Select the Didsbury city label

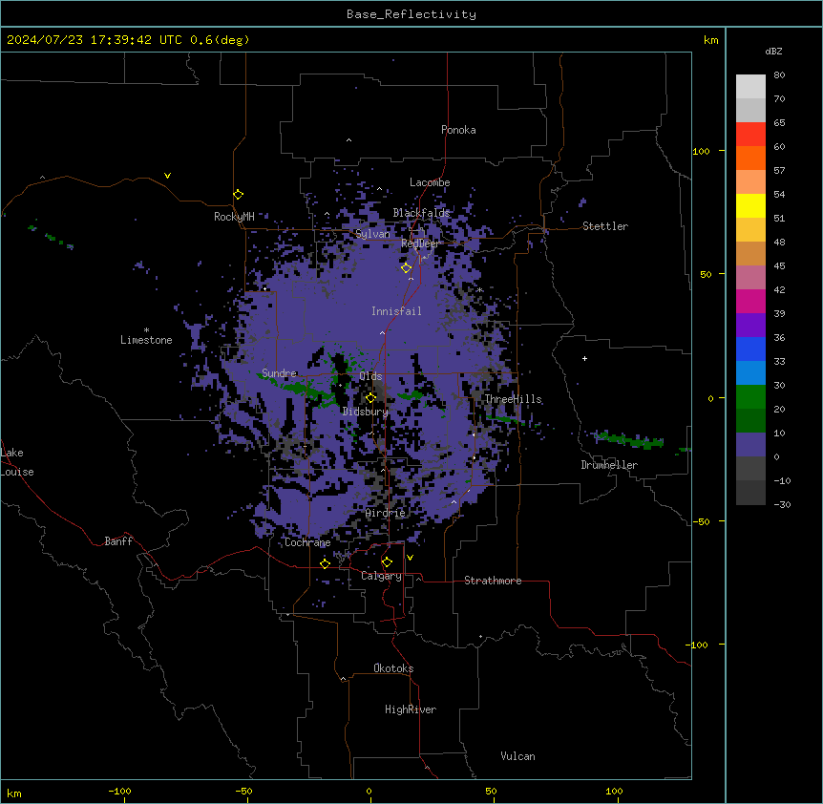pos(366,412)
